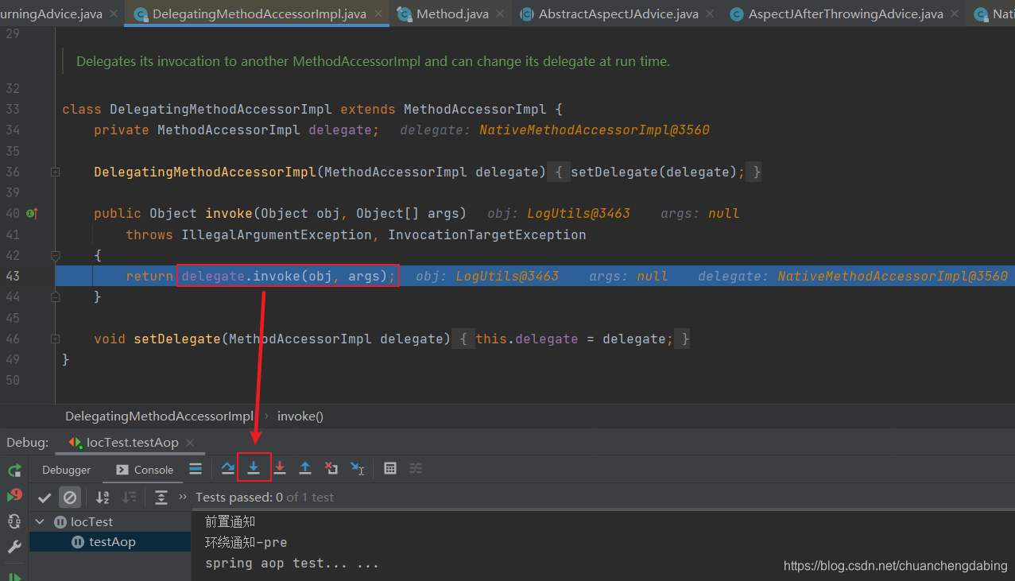
Task: Click inline hint NativeMethodAccessorImpl@3560 on line 34
Action: tap(595, 130)
